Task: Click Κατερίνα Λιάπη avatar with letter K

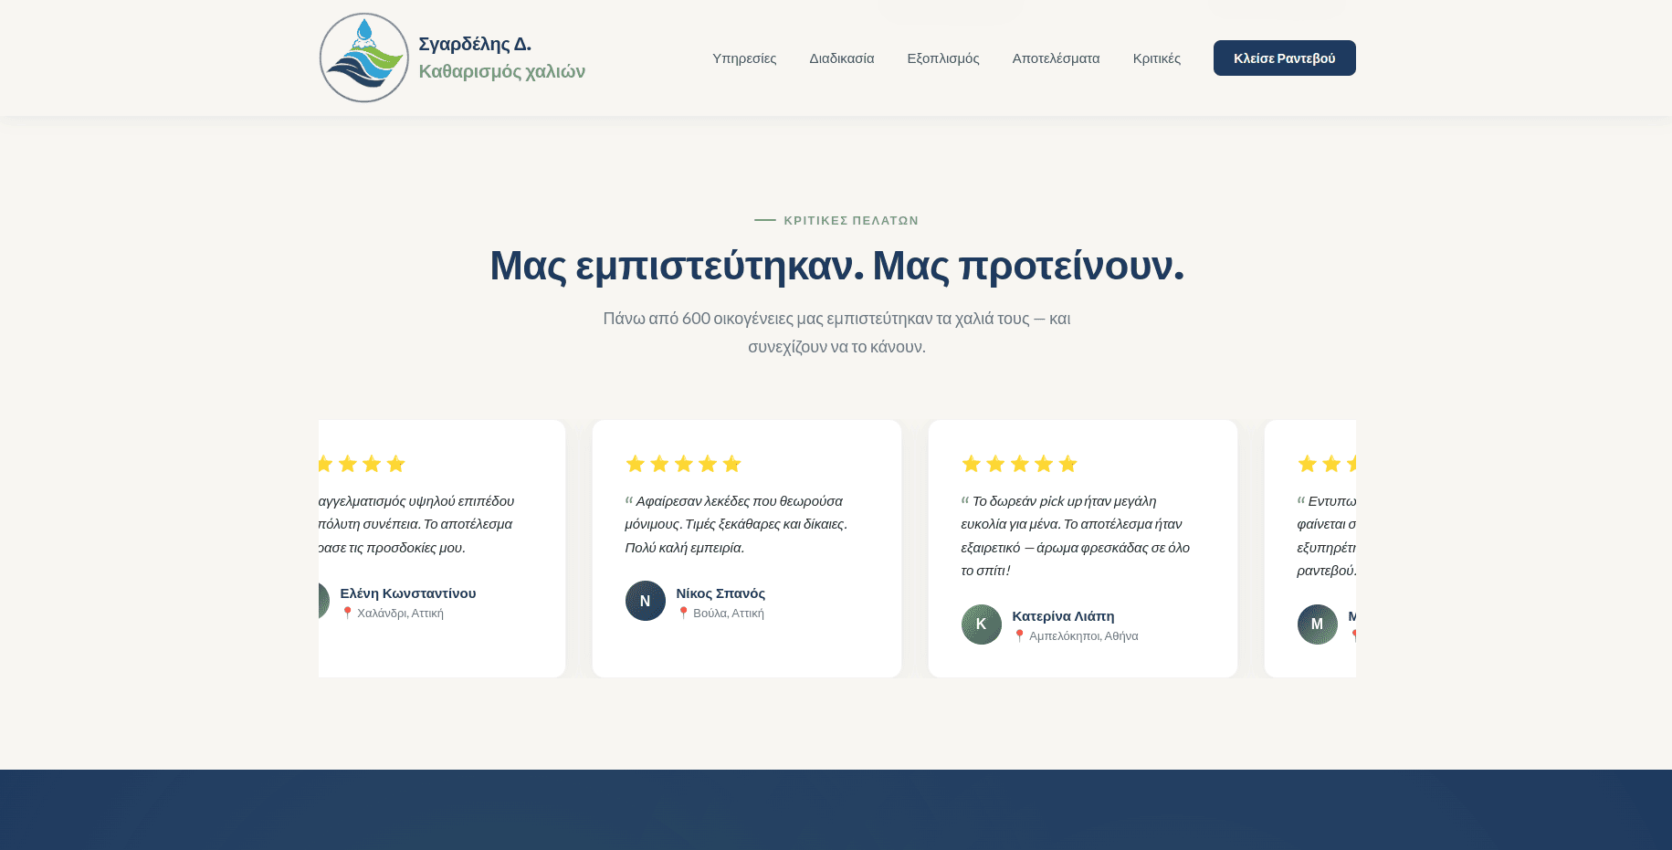Action: (981, 624)
